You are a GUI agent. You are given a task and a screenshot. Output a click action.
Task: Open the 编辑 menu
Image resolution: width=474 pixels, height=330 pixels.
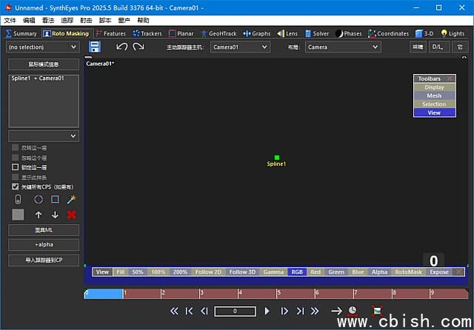(29, 20)
